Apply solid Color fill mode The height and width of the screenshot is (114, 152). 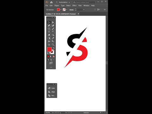tap(48, 57)
